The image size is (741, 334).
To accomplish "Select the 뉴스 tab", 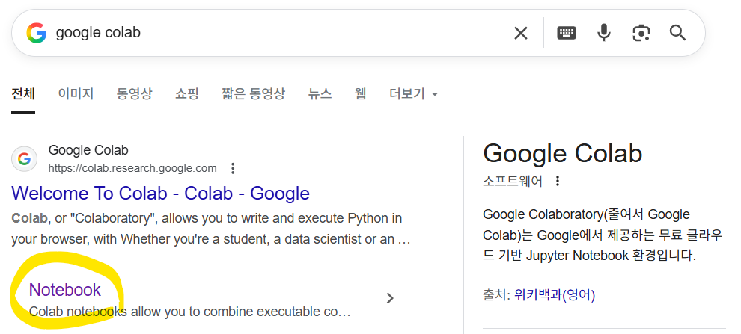I will tap(320, 94).
